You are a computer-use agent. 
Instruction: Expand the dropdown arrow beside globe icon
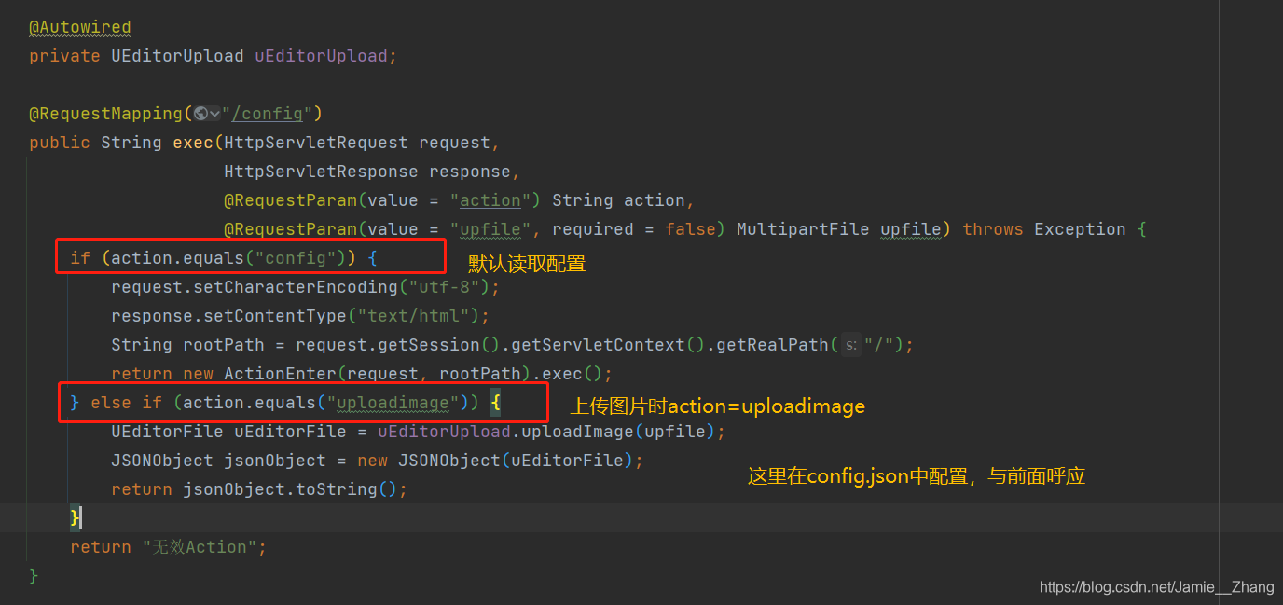tap(215, 114)
